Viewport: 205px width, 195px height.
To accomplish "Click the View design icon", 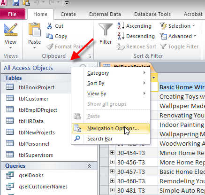I will point(10,30).
